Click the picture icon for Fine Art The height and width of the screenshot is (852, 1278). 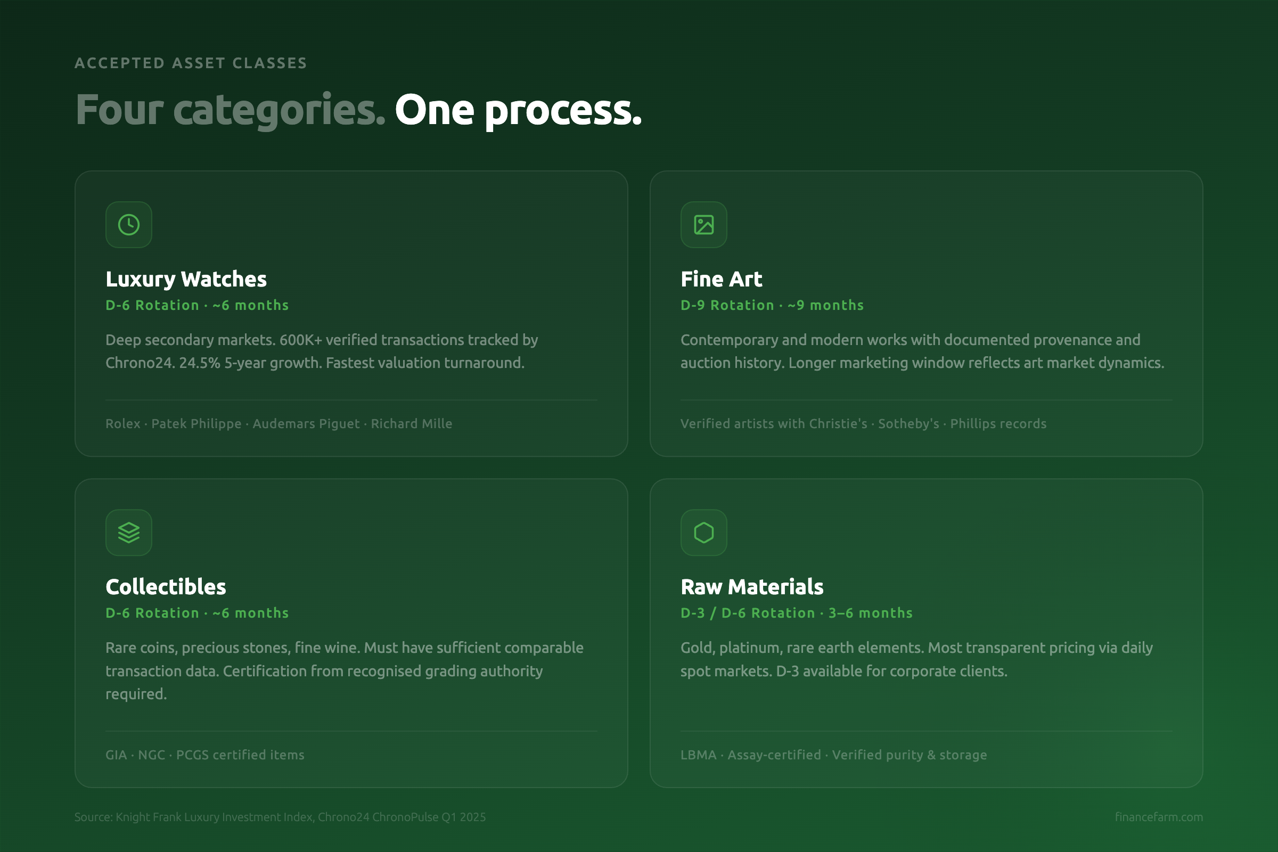pos(703,225)
